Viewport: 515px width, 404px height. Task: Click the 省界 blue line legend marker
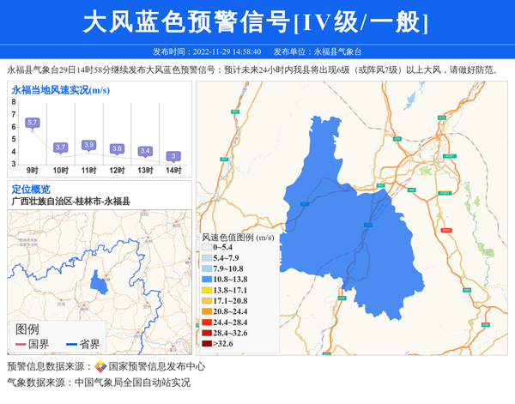(71, 344)
